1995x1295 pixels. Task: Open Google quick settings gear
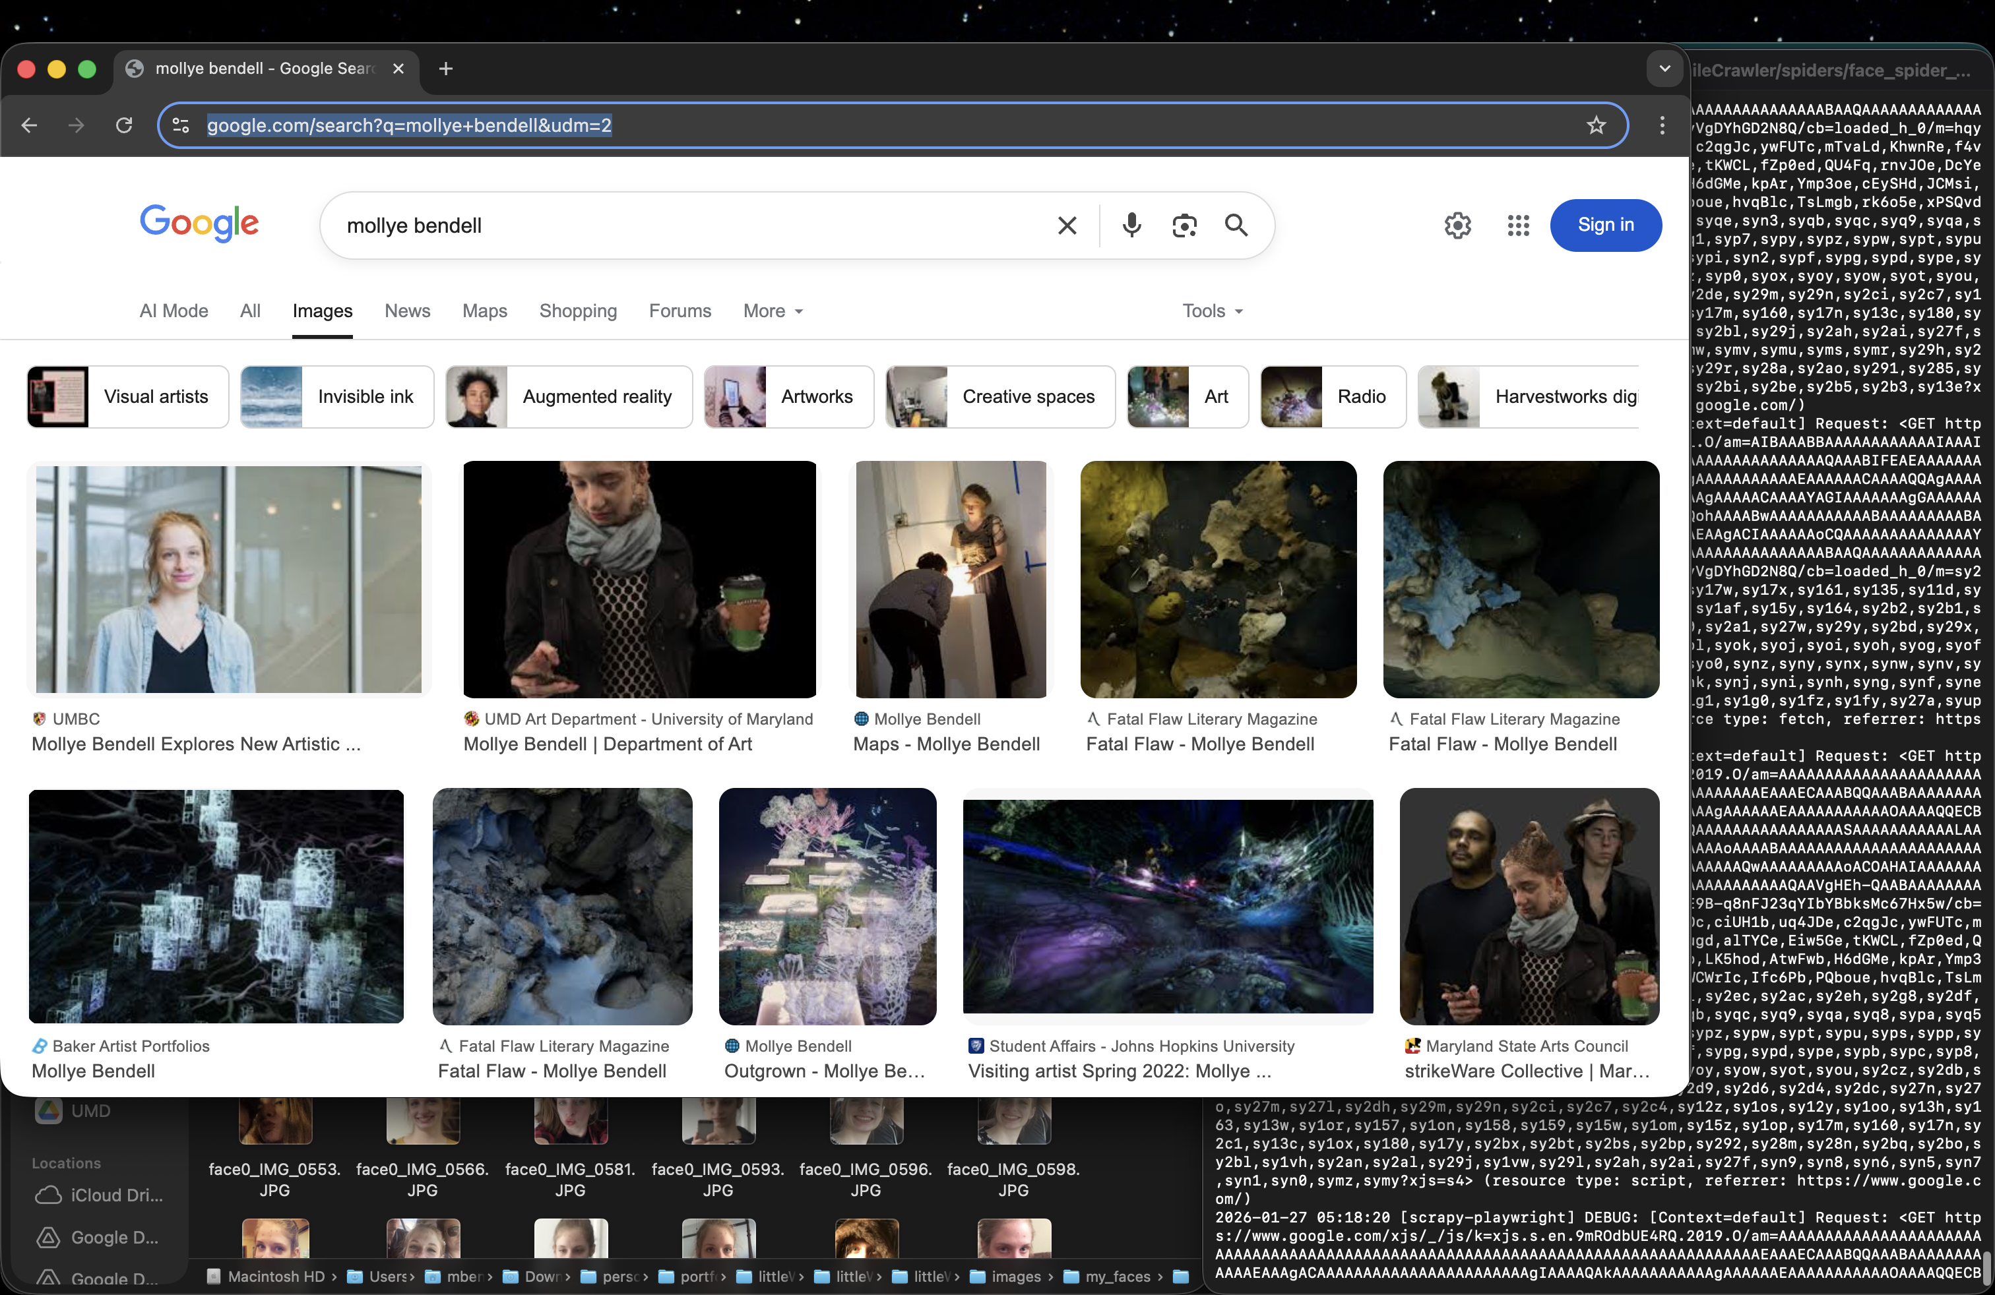click(x=1457, y=224)
